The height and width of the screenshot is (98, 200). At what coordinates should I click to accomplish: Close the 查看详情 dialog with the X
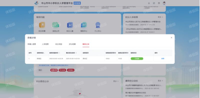pyautogui.click(x=171, y=38)
